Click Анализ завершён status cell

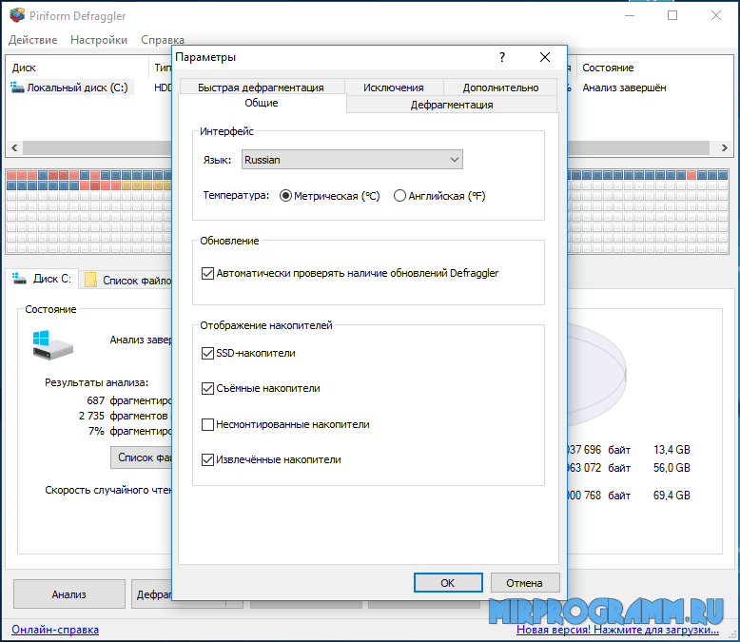624,88
